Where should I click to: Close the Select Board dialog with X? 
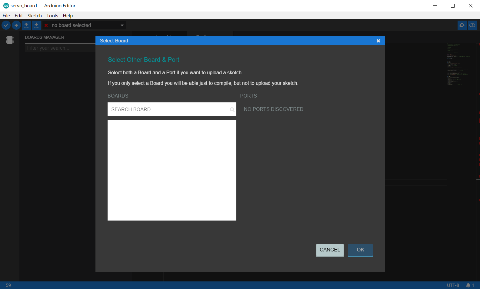[378, 41]
